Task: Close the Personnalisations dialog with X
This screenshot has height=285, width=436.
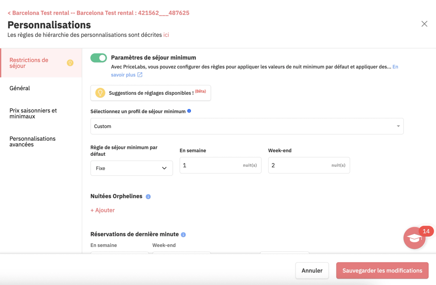Action: tap(424, 24)
